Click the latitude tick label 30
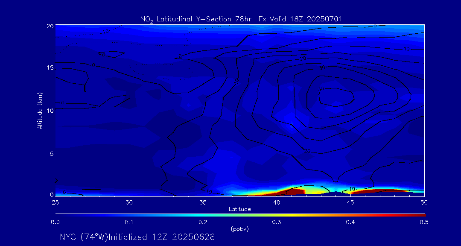Viewport: 461px width, 246px height. click(x=129, y=202)
